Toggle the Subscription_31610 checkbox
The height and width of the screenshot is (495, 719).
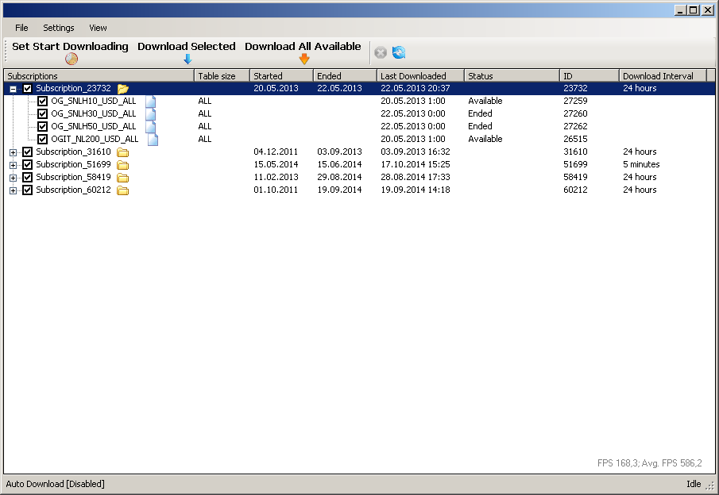28,152
